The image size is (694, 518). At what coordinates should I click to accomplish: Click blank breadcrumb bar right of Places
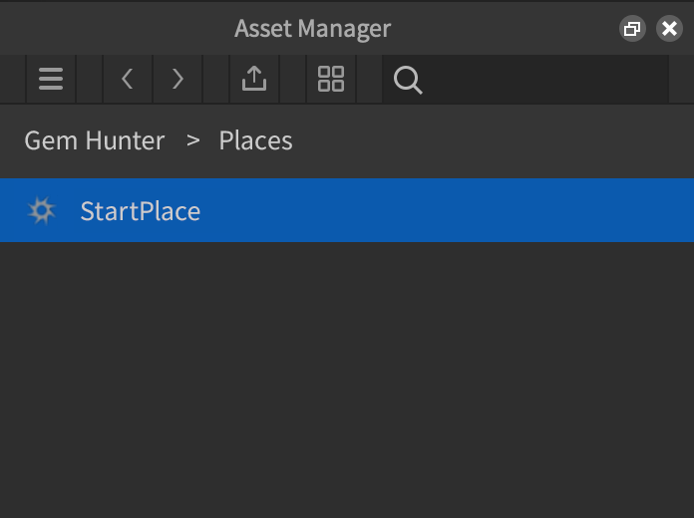coord(499,140)
